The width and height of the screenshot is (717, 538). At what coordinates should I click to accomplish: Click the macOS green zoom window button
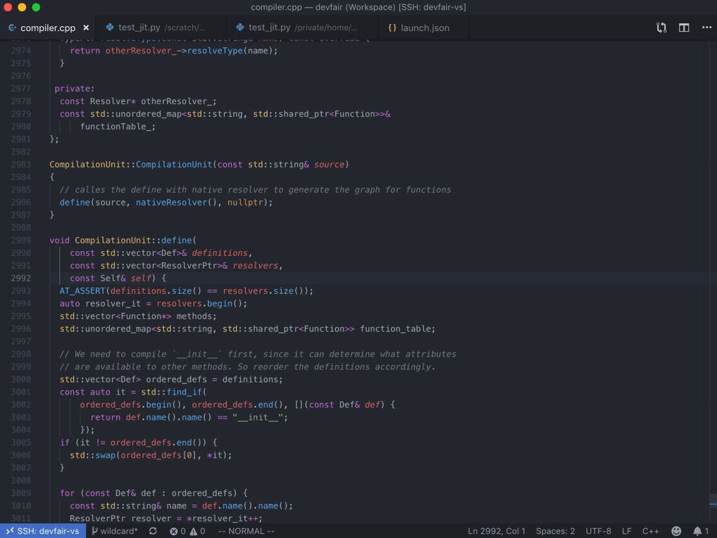click(x=36, y=7)
